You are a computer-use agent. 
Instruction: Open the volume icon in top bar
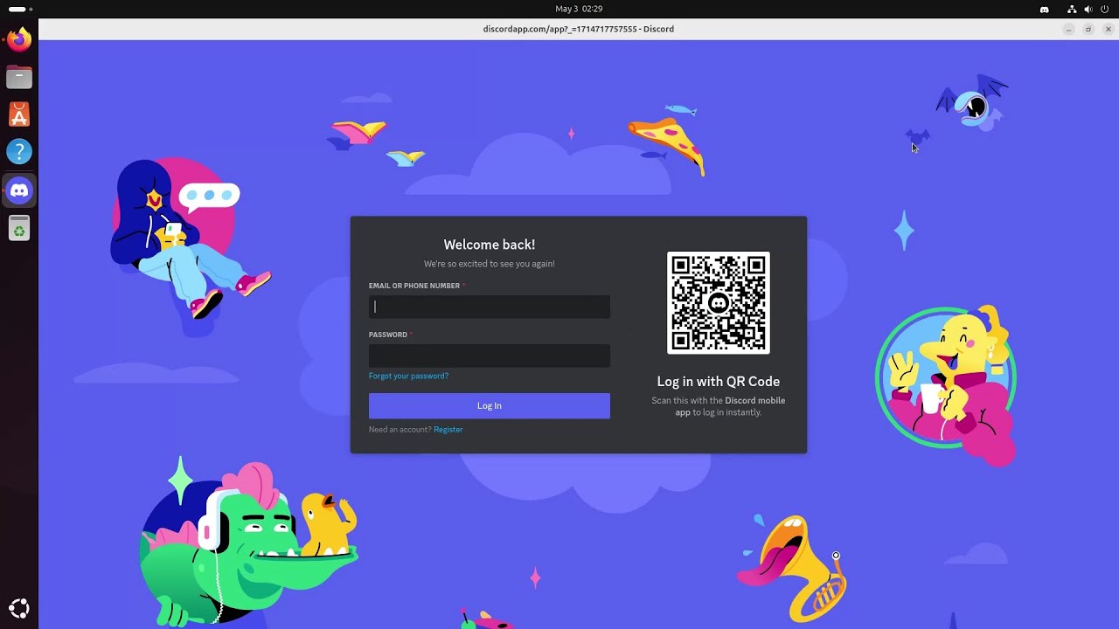pos(1088,9)
